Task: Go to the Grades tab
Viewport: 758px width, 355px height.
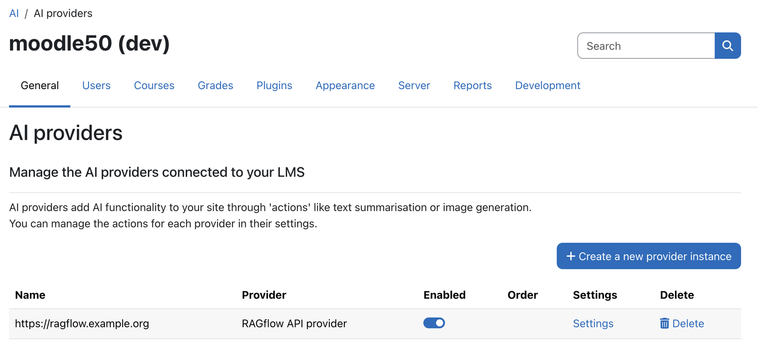Action: (x=216, y=85)
